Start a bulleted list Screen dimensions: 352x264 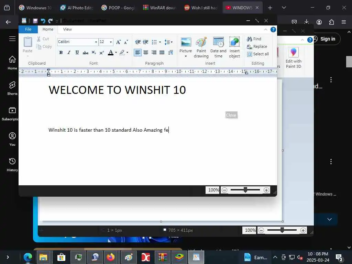point(154,42)
